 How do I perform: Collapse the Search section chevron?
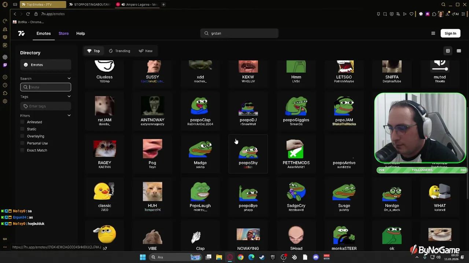tap(69, 79)
